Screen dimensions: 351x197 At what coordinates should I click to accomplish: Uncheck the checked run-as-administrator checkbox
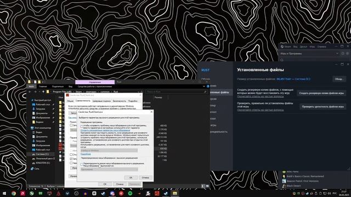(71, 159)
